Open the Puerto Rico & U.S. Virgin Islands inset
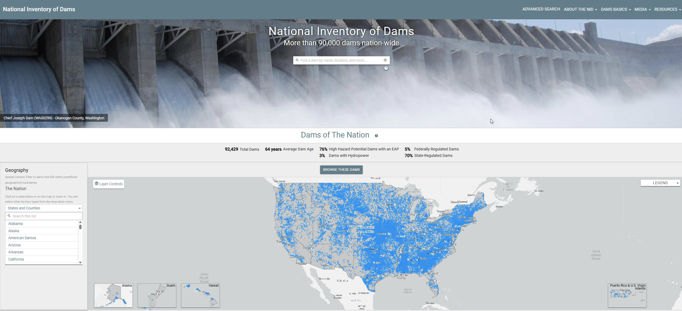Viewport: 682px width, 311px height. point(627,295)
